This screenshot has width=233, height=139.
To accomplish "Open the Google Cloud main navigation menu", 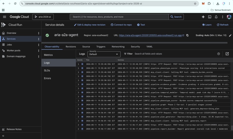I will pyautogui.click(x=4, y=17).
